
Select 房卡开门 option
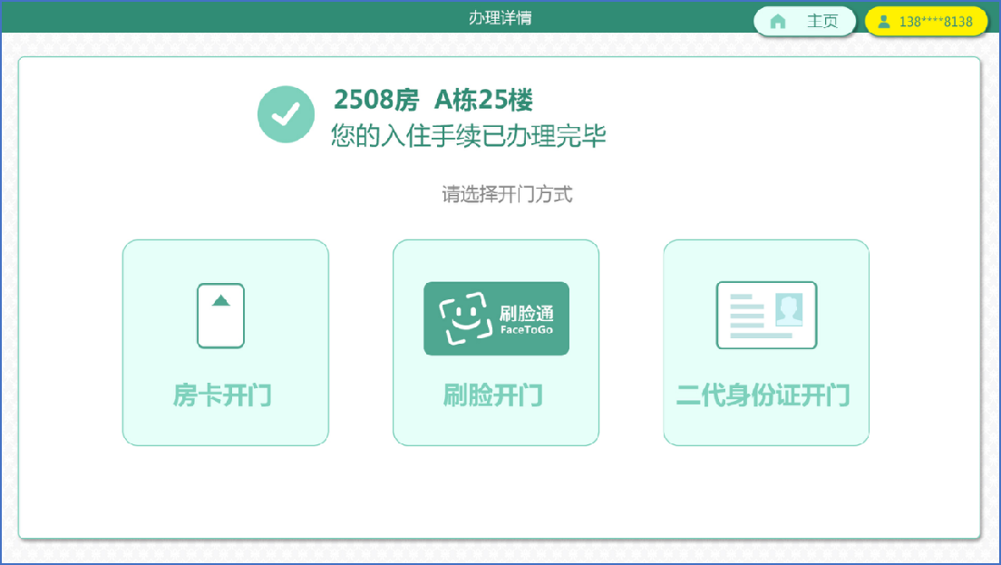226,343
